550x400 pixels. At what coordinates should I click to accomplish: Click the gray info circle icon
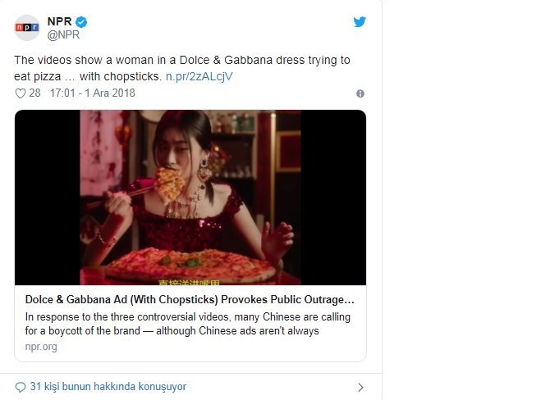(360, 94)
